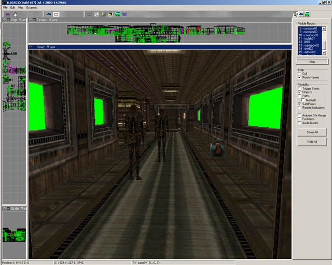Click Top View pane square icon
This screenshot has height=265, width=332.
(x=8, y=20)
